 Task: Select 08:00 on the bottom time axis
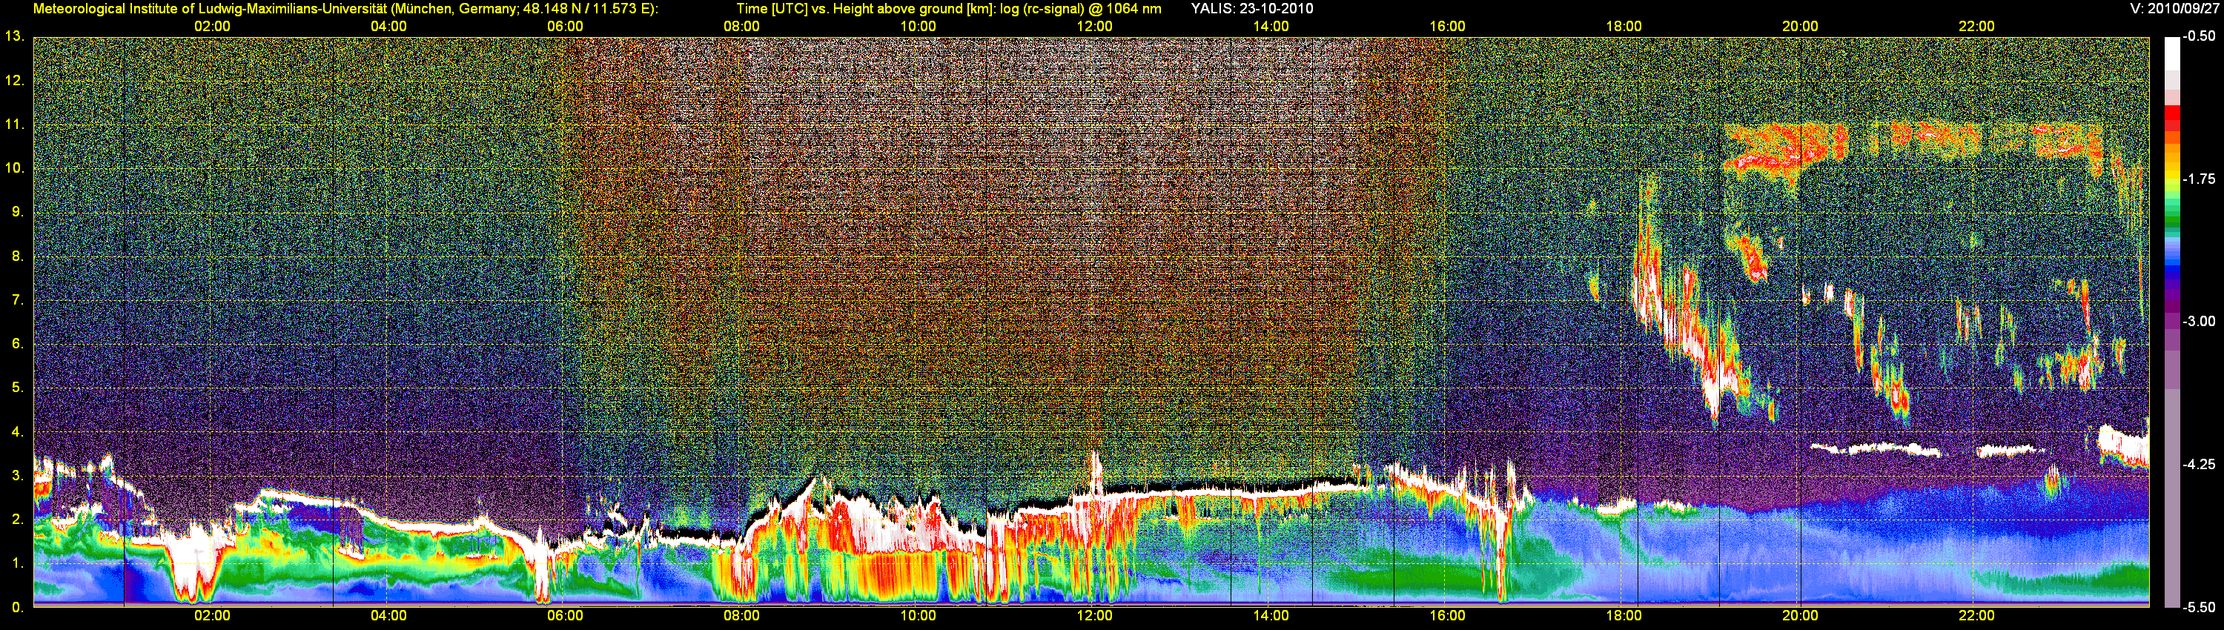pyautogui.click(x=741, y=616)
